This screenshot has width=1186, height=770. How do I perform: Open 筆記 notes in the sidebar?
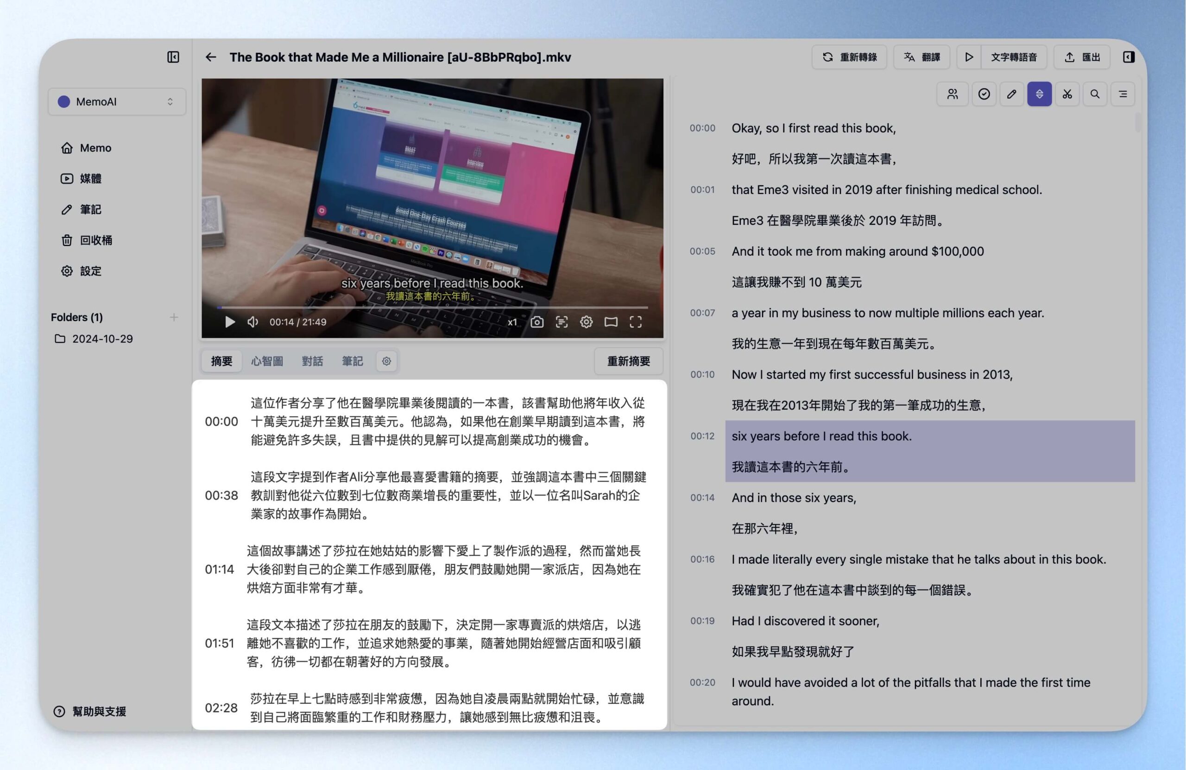[x=81, y=209]
